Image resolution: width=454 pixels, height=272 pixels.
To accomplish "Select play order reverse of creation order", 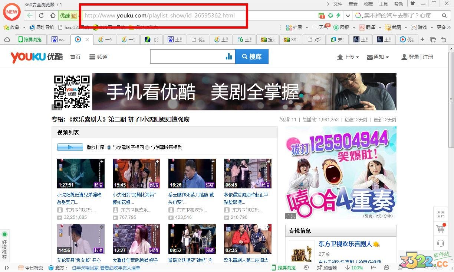I will (147, 148).
